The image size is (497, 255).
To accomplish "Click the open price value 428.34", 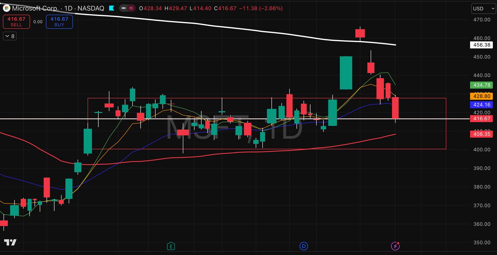I will click(x=152, y=8).
